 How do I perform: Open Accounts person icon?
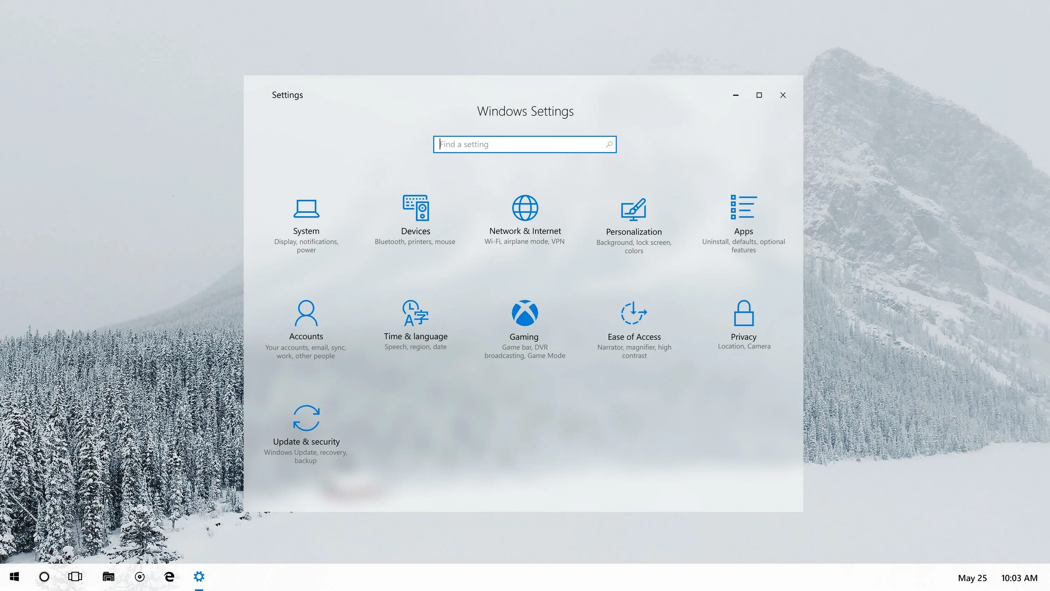coord(306,313)
